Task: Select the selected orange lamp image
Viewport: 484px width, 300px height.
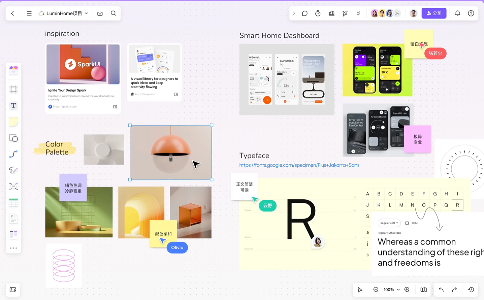Action: [x=171, y=152]
